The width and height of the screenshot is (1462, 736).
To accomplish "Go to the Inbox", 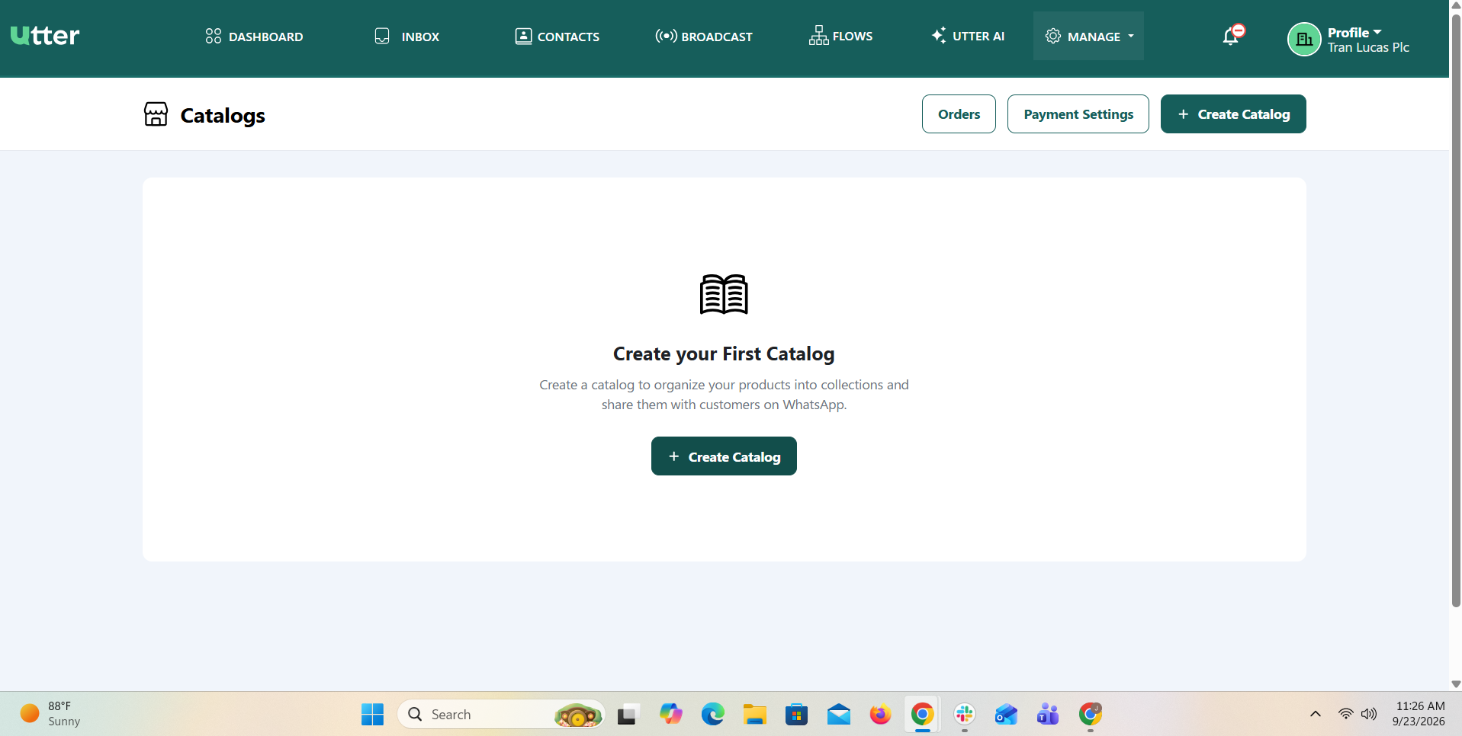I will click(x=406, y=37).
